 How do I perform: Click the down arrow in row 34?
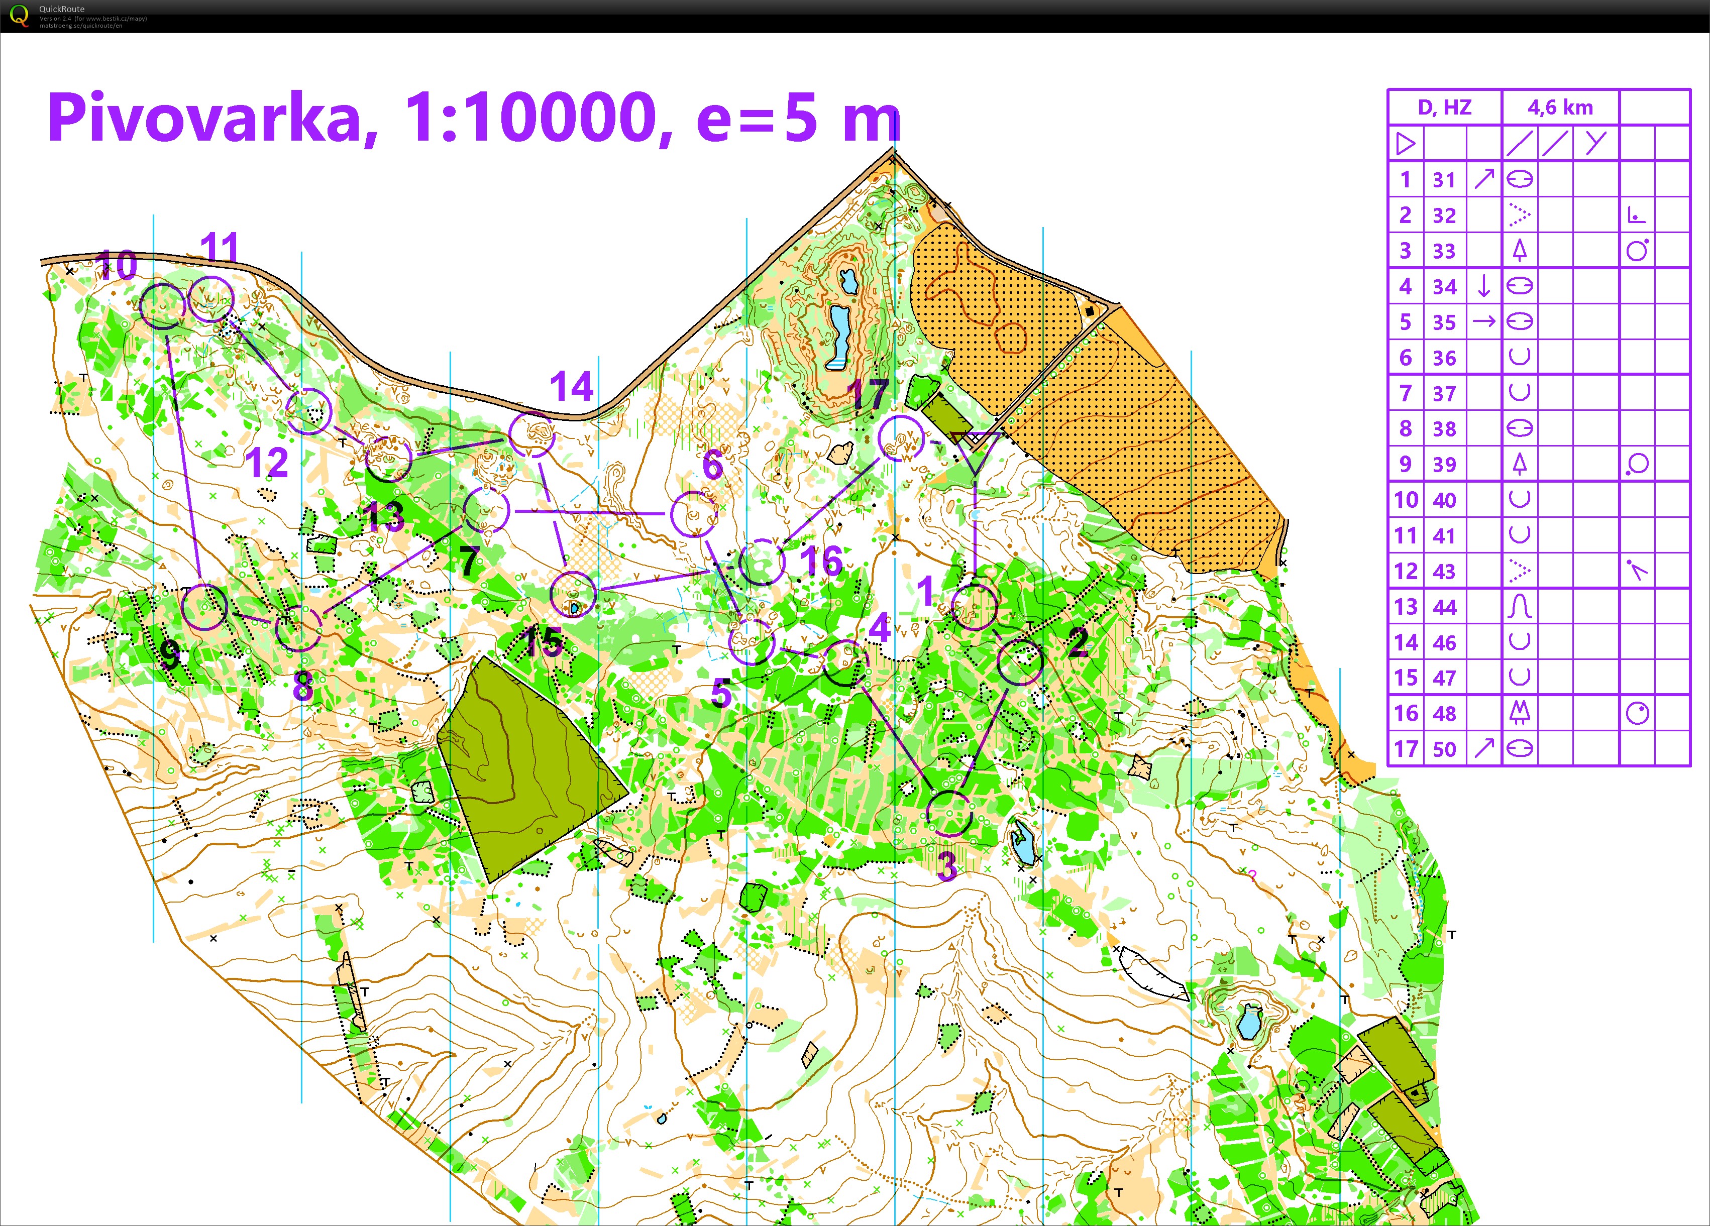pyautogui.click(x=1484, y=286)
